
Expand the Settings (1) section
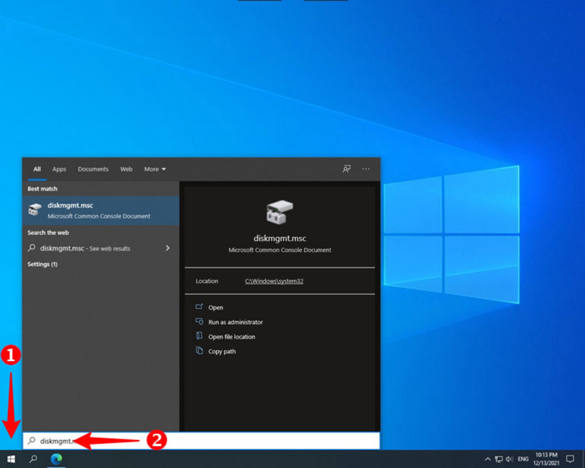43,264
